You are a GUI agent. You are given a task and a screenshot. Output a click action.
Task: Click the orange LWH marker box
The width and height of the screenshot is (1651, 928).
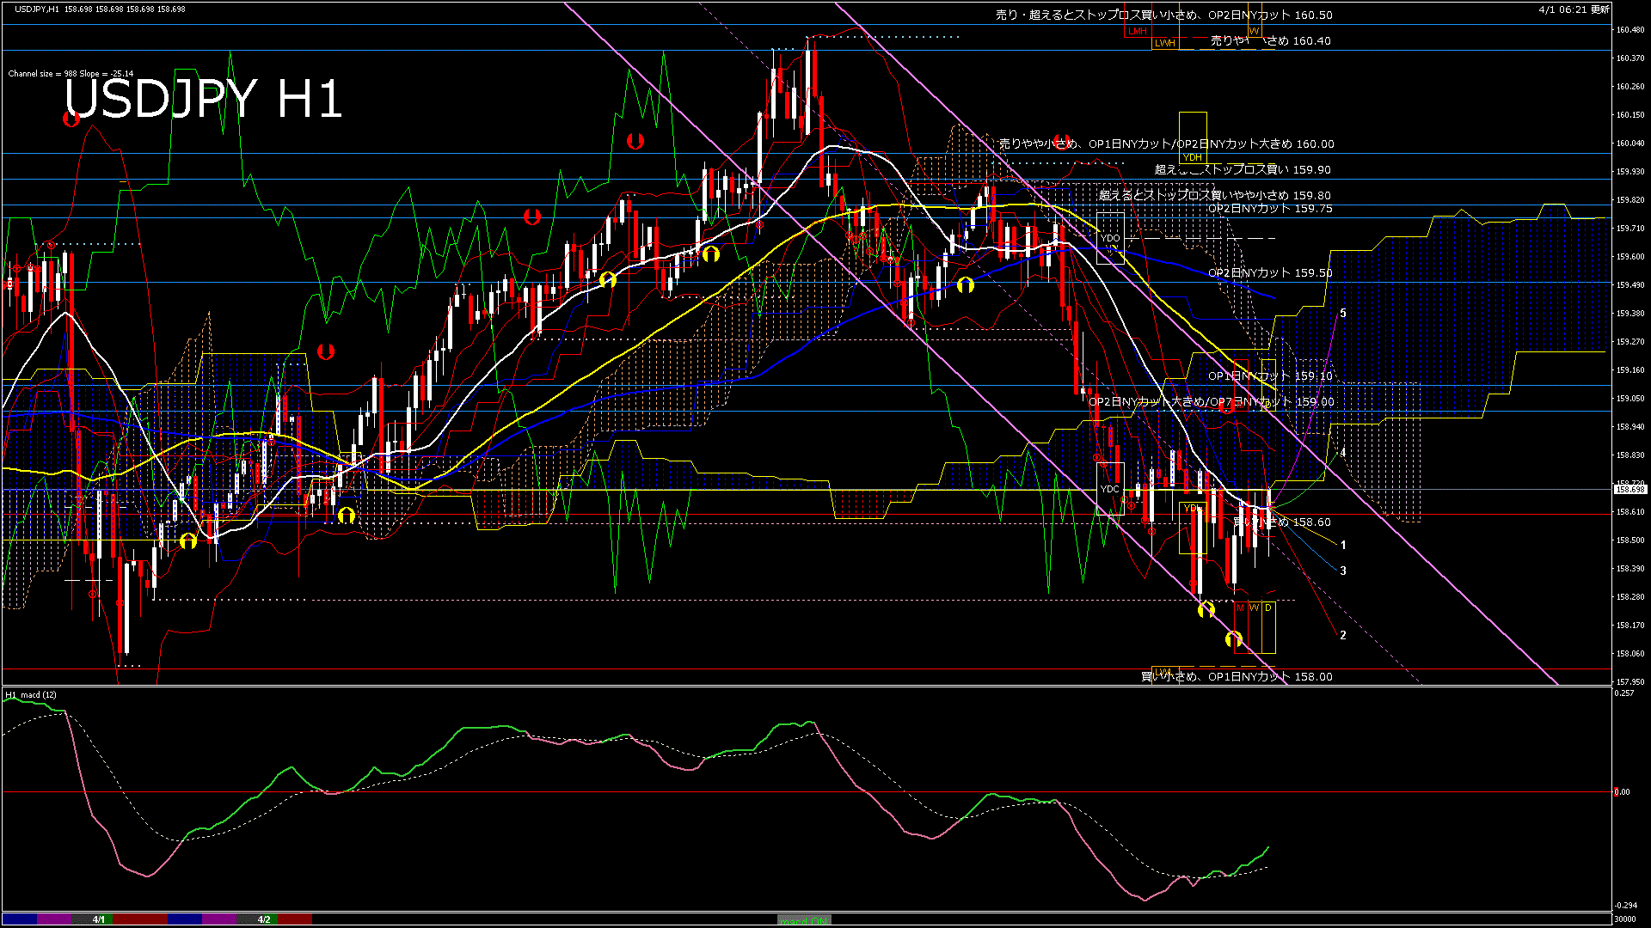(x=1164, y=43)
